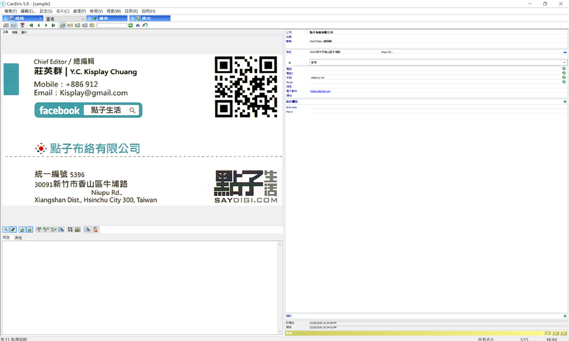Screen dimensions: 569x341
Task: Click the search text field in toolbar
Action: [112, 26]
